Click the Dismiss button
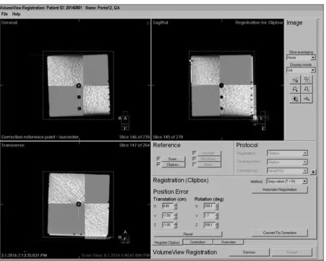The height and width of the screenshot is (261, 326). (249, 252)
